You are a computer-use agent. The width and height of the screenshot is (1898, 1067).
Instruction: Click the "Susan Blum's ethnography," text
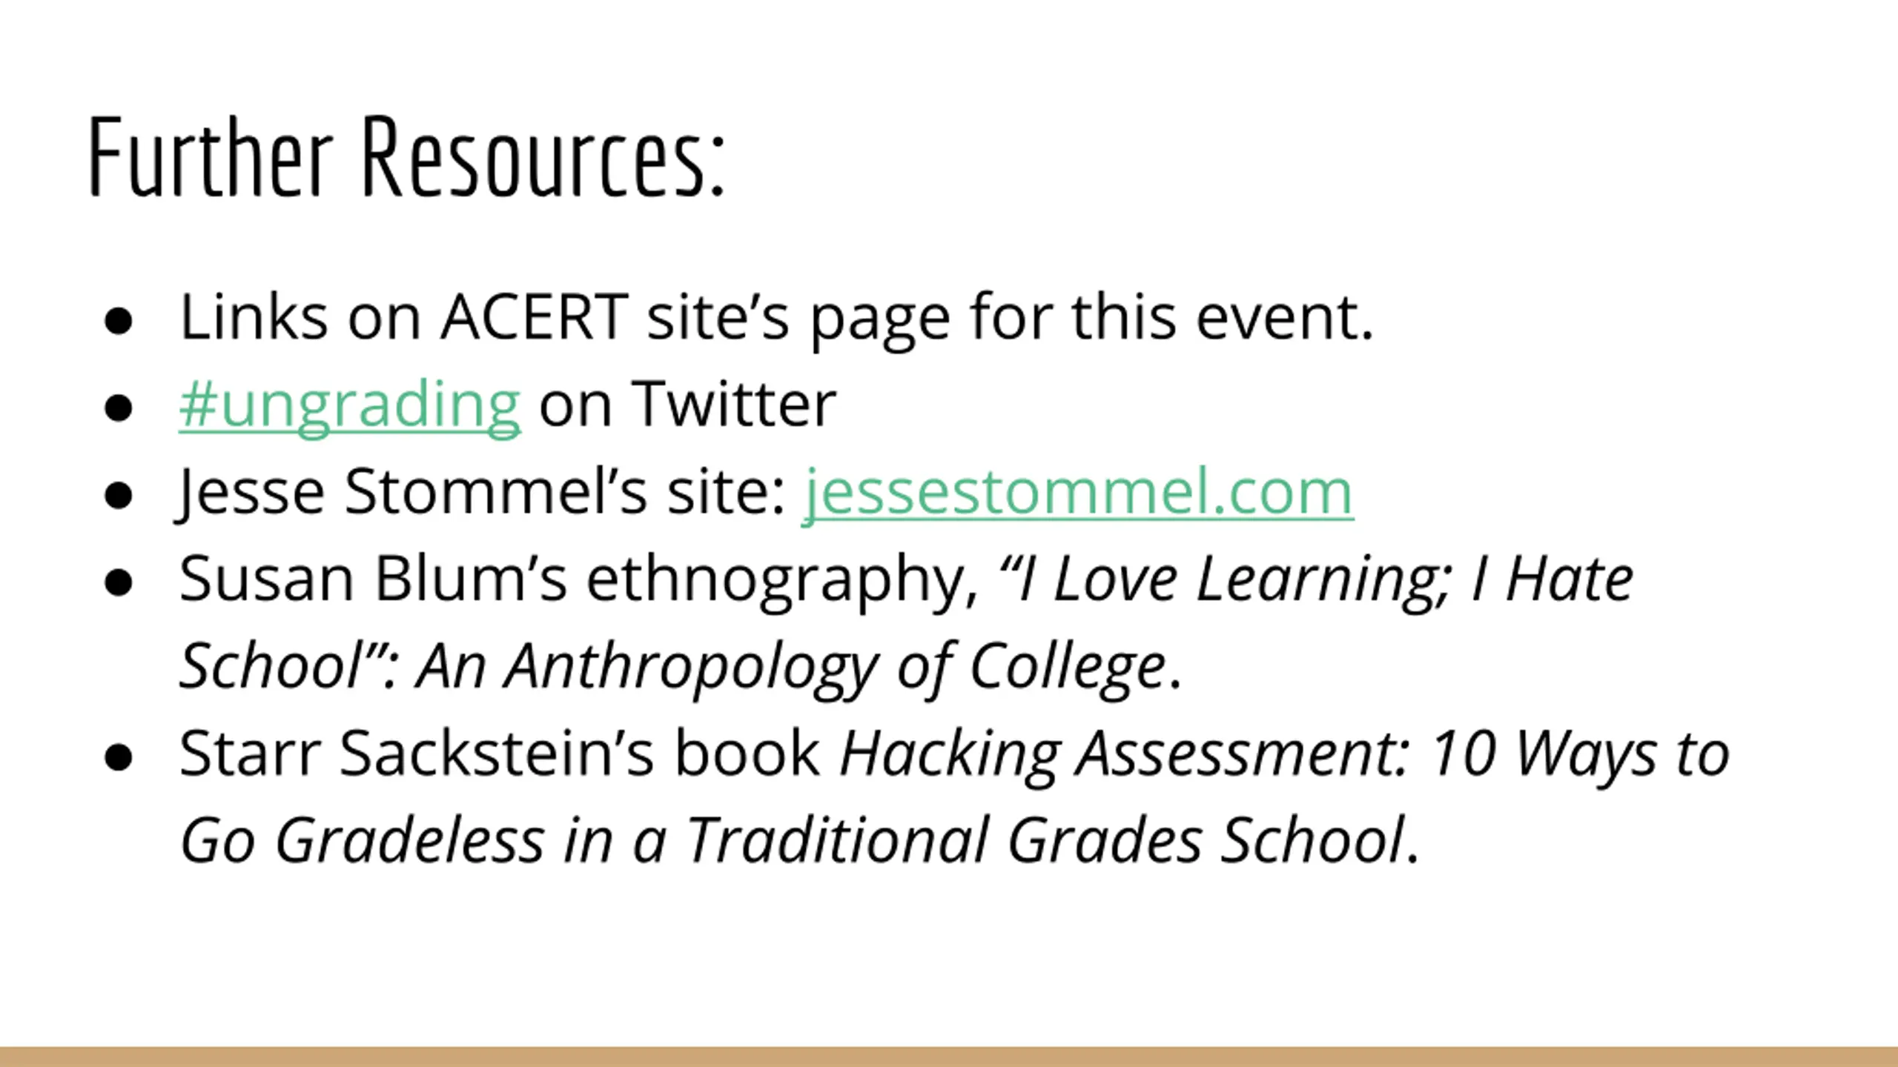(x=579, y=581)
